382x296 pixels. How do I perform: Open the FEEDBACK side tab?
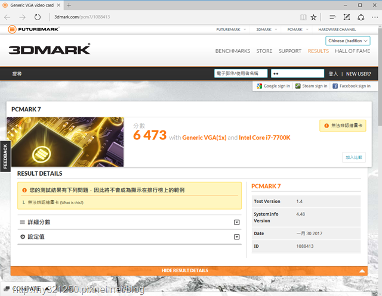(5, 156)
